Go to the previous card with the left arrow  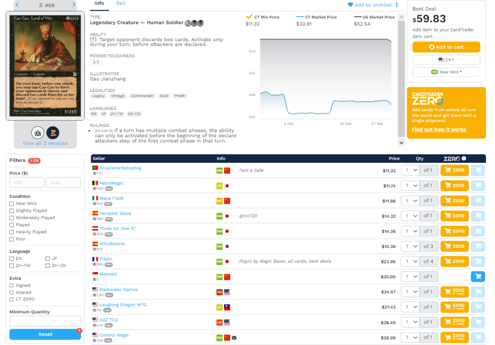[17, 5]
